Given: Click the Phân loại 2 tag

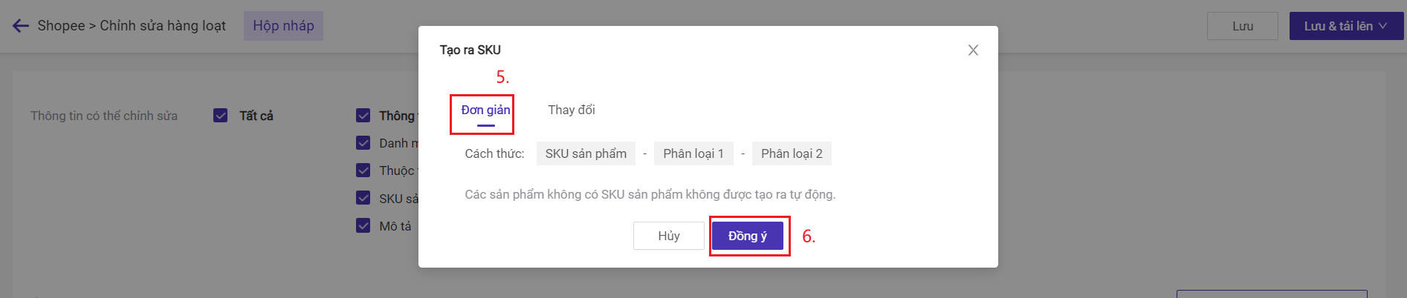Looking at the screenshot, I should click(792, 153).
